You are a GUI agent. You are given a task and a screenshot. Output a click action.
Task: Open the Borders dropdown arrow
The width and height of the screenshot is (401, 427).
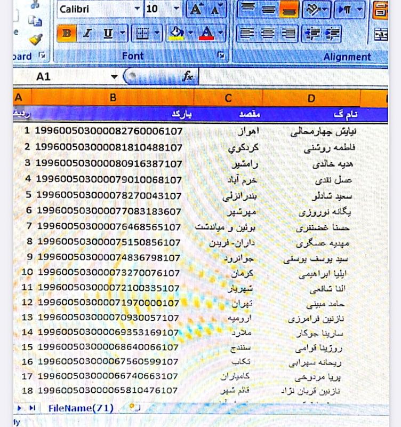[x=157, y=33]
